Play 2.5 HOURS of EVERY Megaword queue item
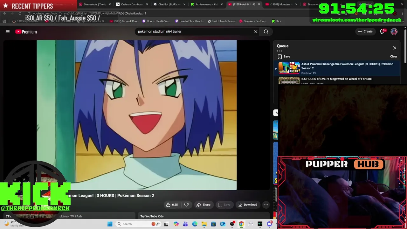Image resolution: width=407 pixels, height=229 pixels. coord(337,80)
